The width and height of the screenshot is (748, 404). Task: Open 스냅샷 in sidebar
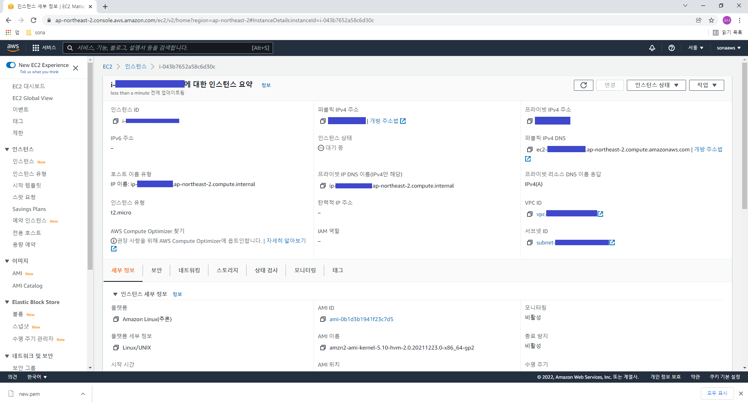21,327
